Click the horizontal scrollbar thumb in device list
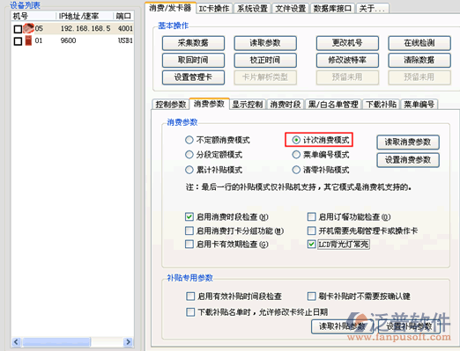The image size is (460, 351). pos(56,341)
